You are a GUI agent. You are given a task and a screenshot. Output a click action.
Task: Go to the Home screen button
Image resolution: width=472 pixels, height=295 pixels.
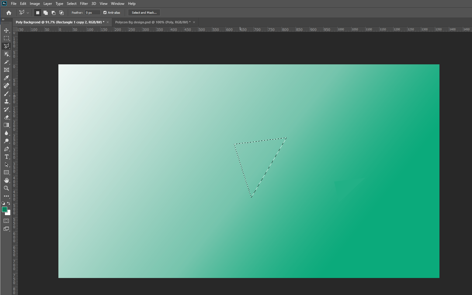9,13
